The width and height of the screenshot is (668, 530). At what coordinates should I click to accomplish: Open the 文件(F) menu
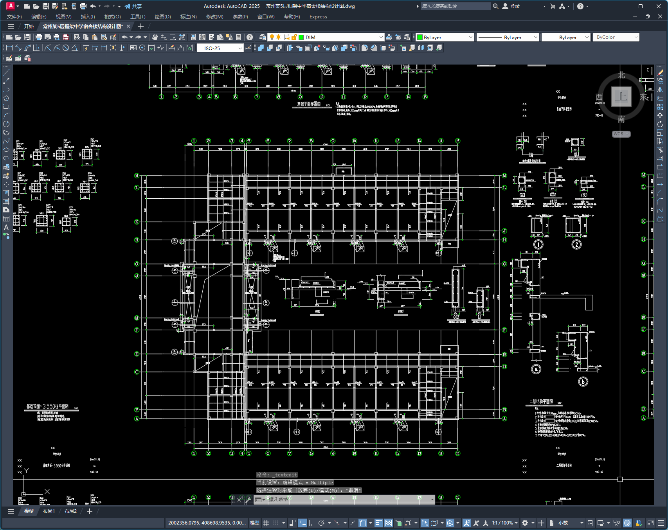click(14, 17)
